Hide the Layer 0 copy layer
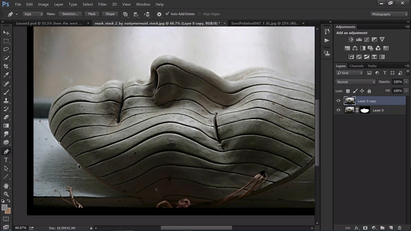Screen dimensions: 411x231 point(338,101)
